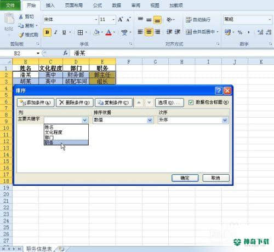Toggle the bottom vertical align button

click(x=157, y=20)
